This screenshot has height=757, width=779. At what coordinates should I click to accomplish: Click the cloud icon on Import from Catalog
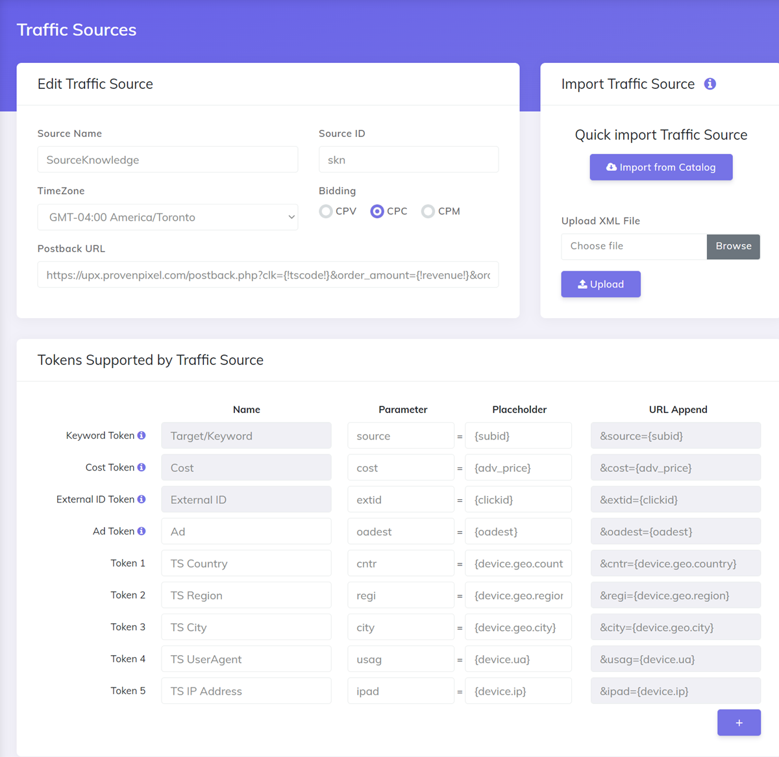pos(611,167)
